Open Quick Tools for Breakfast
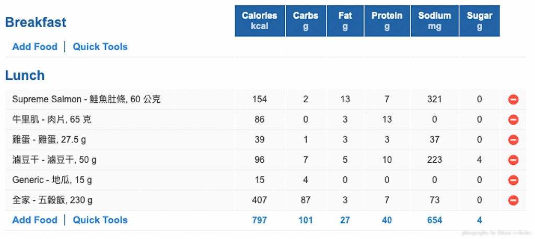This screenshot has height=239, width=535. [100, 47]
